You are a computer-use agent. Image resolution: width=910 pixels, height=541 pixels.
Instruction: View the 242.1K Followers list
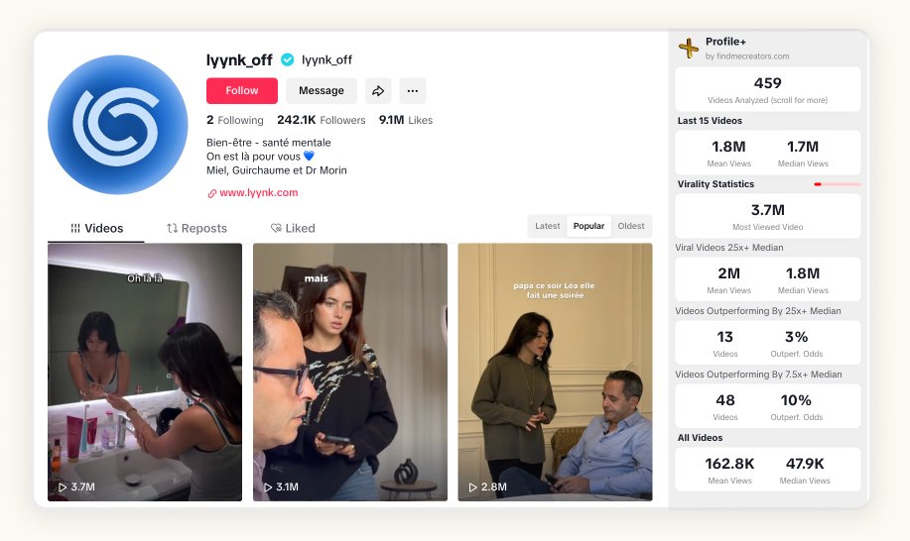point(321,120)
